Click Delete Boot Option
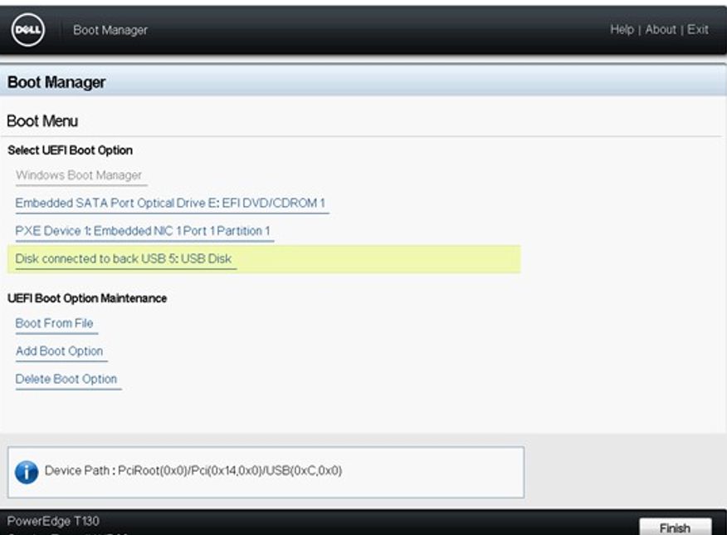The width and height of the screenshot is (727, 535). click(66, 379)
